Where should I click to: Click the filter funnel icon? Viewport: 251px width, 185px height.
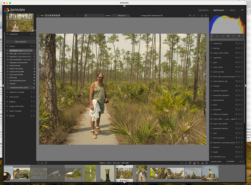[x=38, y=16]
